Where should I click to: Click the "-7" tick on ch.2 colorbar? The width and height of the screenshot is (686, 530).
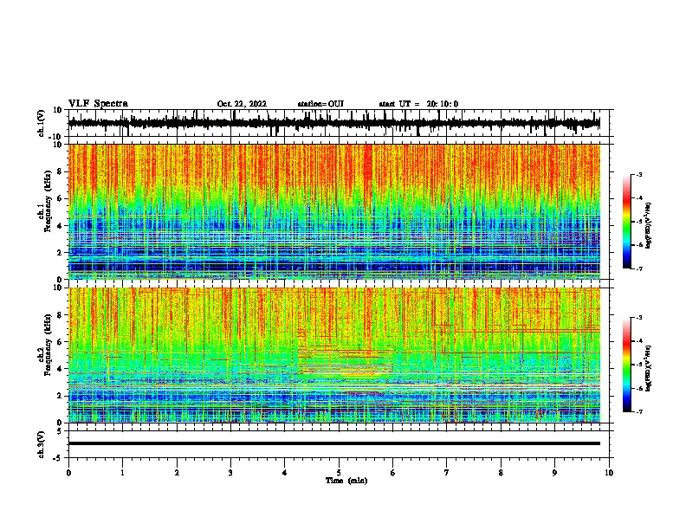[x=639, y=412]
